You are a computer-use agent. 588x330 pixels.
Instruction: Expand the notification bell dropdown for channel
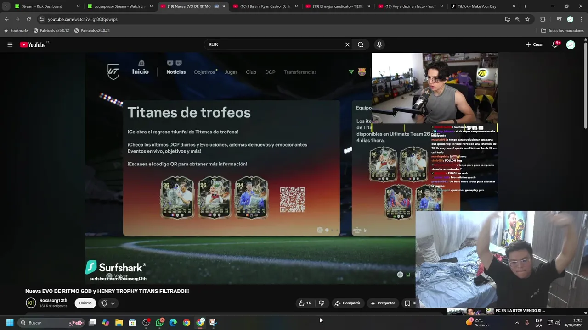click(108, 303)
